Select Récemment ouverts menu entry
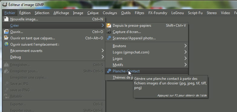237x112 pixels. coord(54,51)
